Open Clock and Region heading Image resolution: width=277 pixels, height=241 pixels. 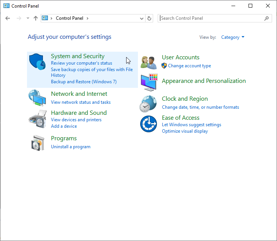coord(185,99)
